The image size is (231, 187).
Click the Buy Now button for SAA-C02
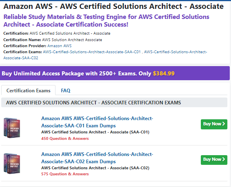click(x=214, y=160)
